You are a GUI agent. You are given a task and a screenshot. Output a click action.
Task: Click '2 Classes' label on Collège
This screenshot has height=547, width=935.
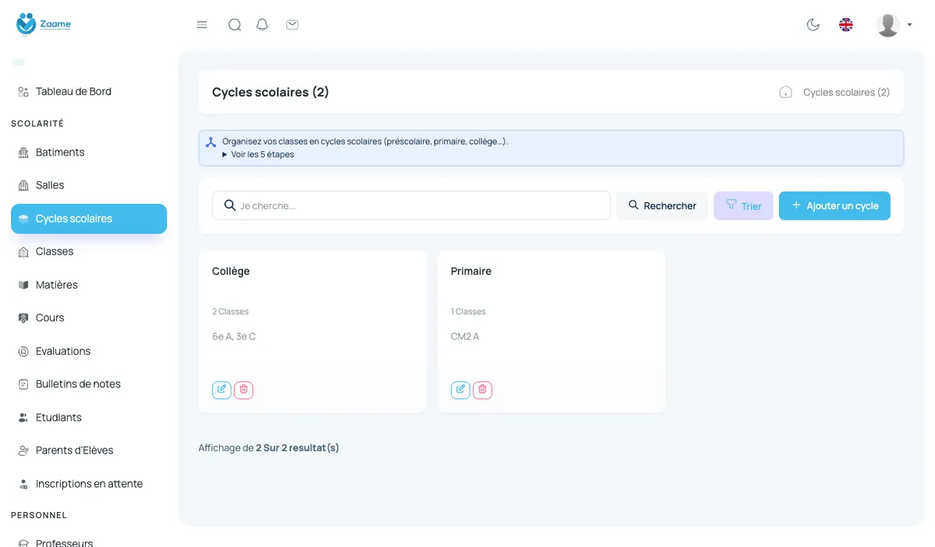(231, 311)
